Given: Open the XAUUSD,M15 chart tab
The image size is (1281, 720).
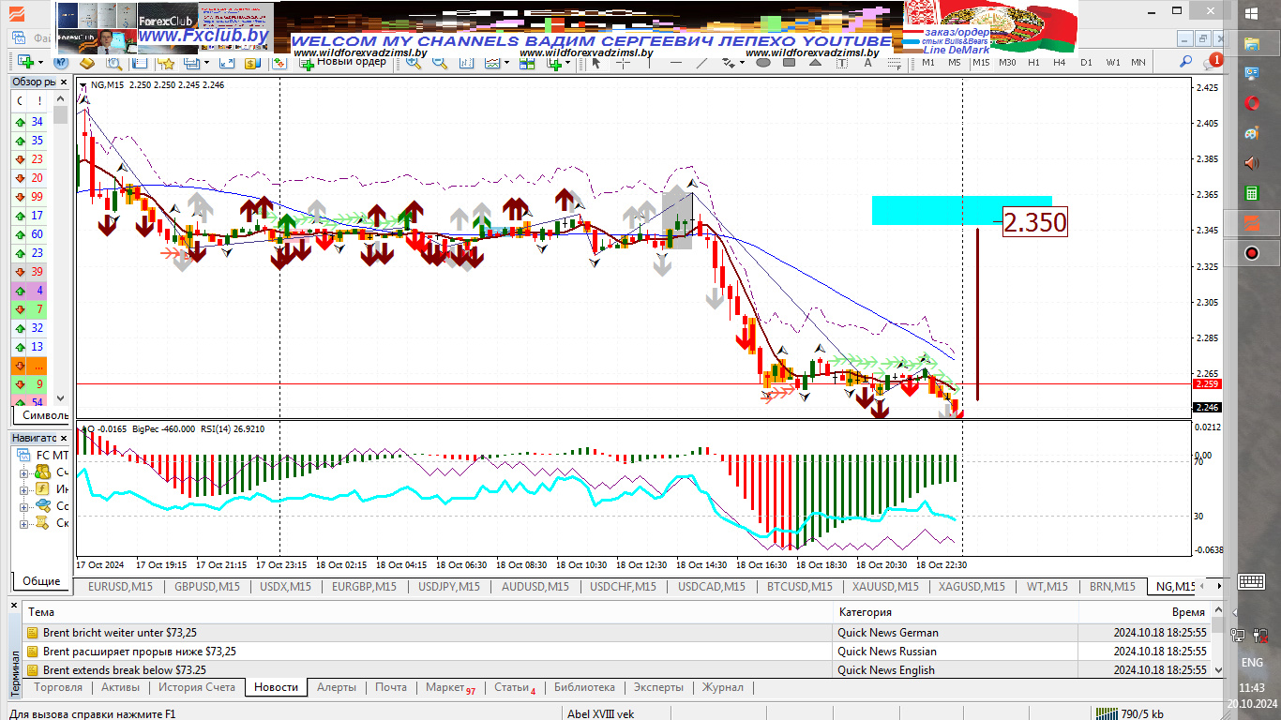Looking at the screenshot, I should tap(884, 587).
